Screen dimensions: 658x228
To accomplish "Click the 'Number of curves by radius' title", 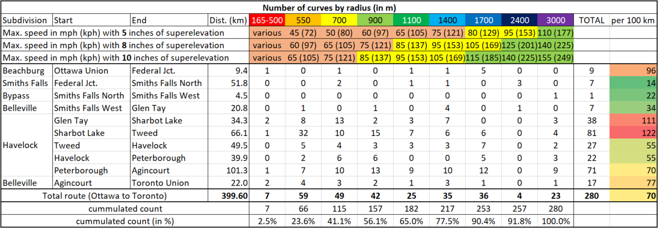I will pos(329,8).
